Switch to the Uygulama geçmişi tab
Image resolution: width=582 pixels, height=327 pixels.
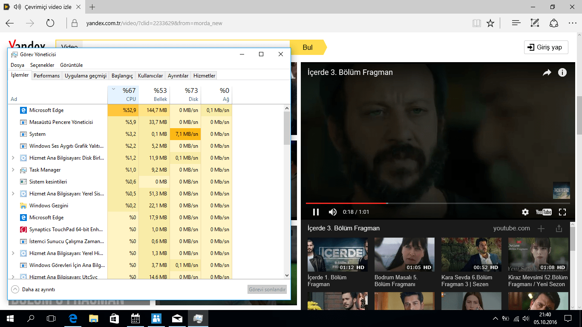coord(86,76)
